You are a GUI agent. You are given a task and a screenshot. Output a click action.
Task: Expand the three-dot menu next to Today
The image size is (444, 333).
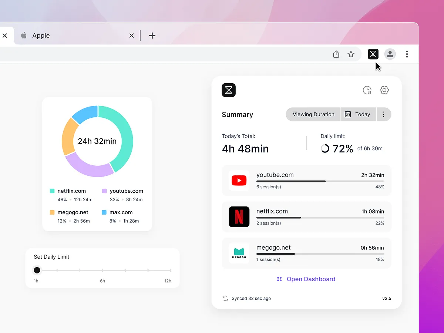384,114
